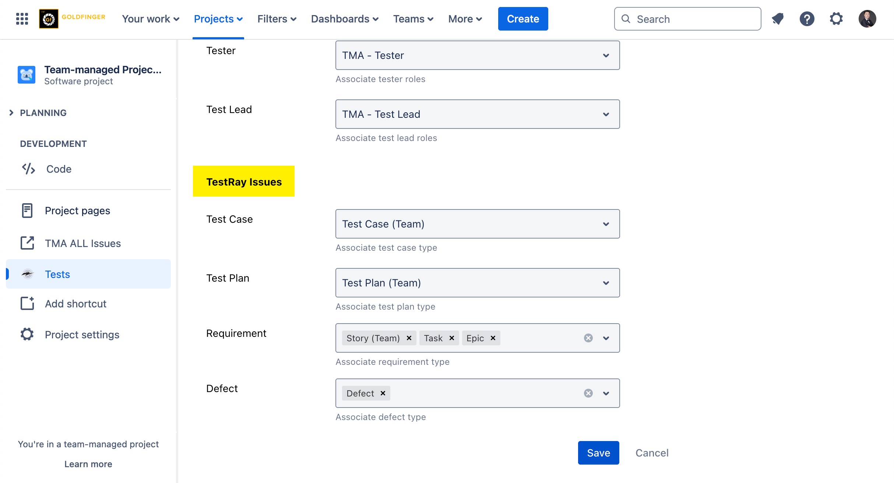Image resolution: width=894 pixels, height=483 pixels.
Task: Click the user profile avatar
Action: click(867, 19)
